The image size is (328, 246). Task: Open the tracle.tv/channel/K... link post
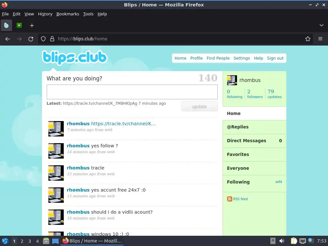pyautogui.click(x=123, y=124)
